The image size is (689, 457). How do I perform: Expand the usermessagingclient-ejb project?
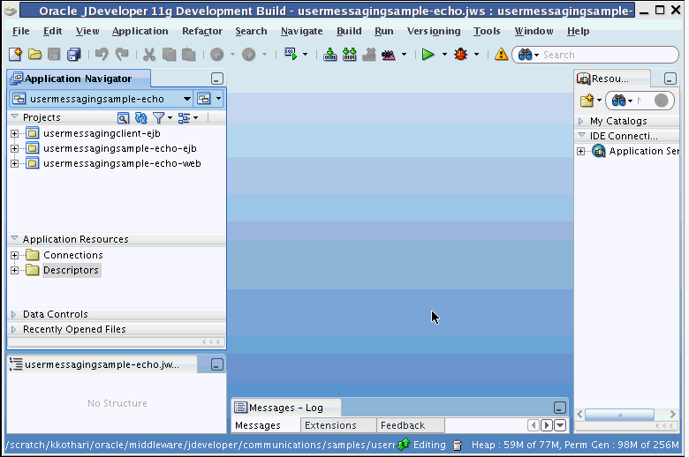[14, 133]
